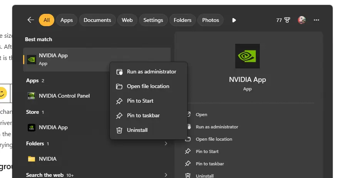Screen dimensions: 338x178
Task: Expand Search the web chevron
Action: pos(166,175)
